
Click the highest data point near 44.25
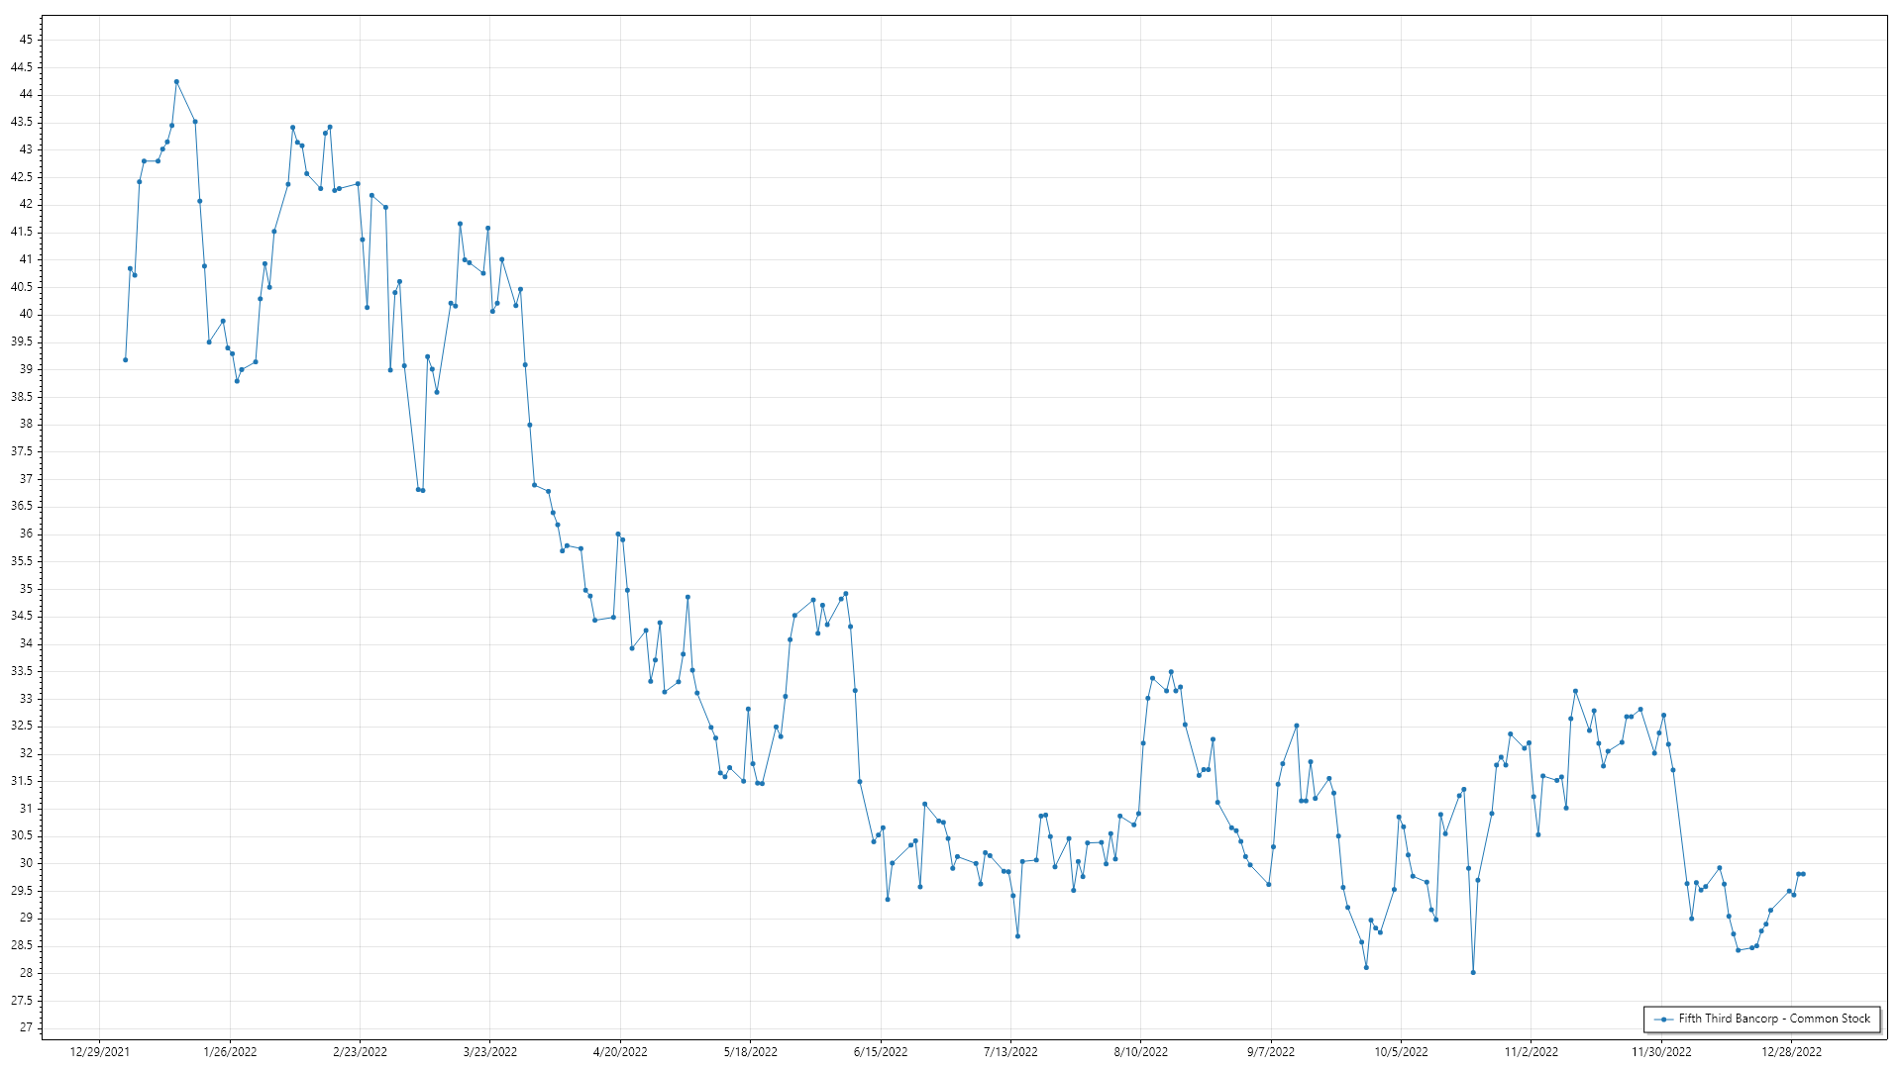coord(176,82)
